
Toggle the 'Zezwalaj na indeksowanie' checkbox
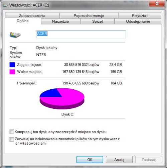12,139
